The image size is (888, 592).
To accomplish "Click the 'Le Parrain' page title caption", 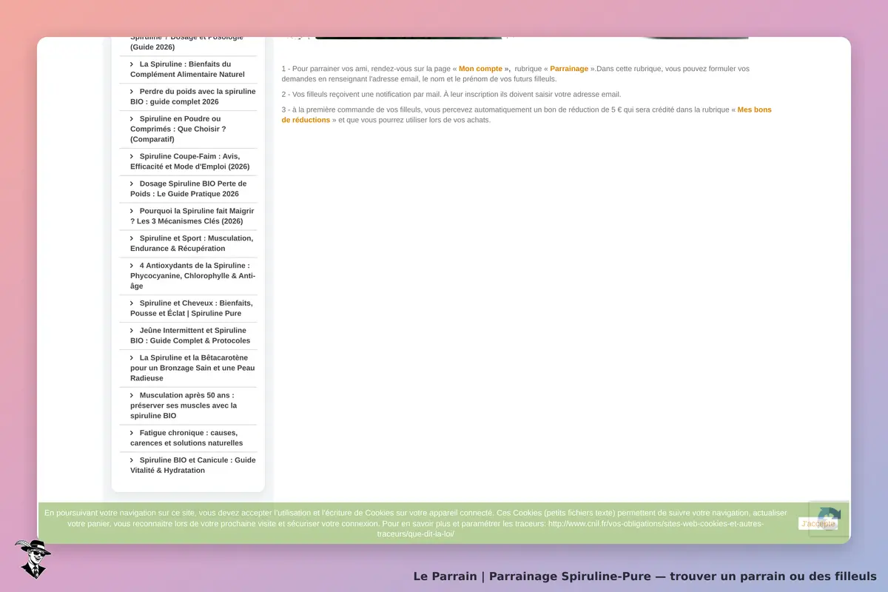I will pyautogui.click(x=645, y=576).
